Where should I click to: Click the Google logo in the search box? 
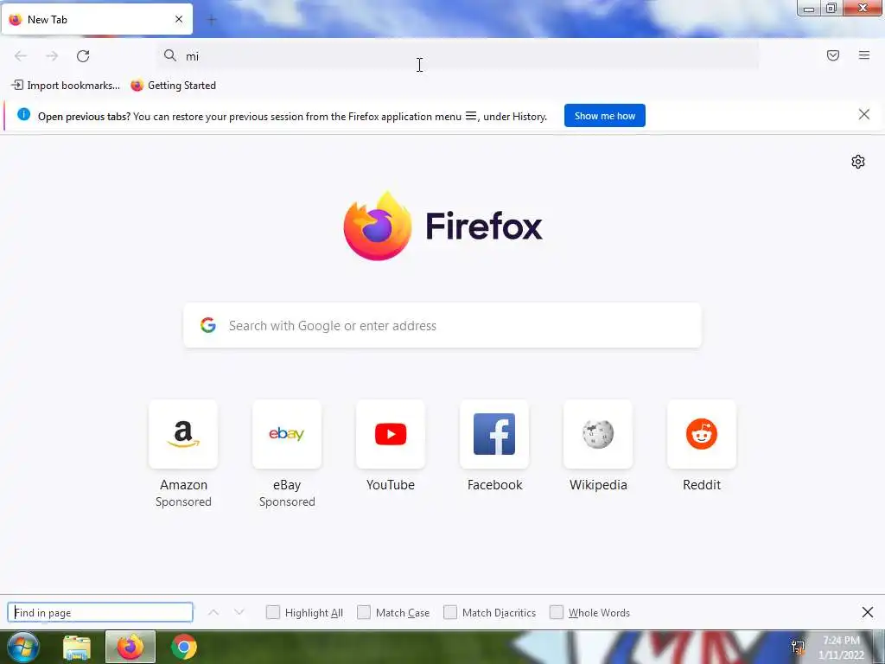click(208, 325)
